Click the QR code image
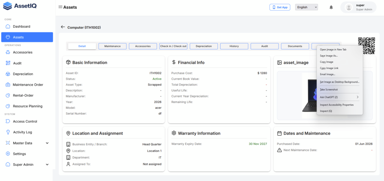The image size is (384, 181). coord(366,46)
